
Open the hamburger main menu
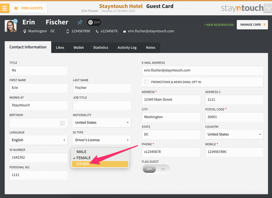(4, 8)
